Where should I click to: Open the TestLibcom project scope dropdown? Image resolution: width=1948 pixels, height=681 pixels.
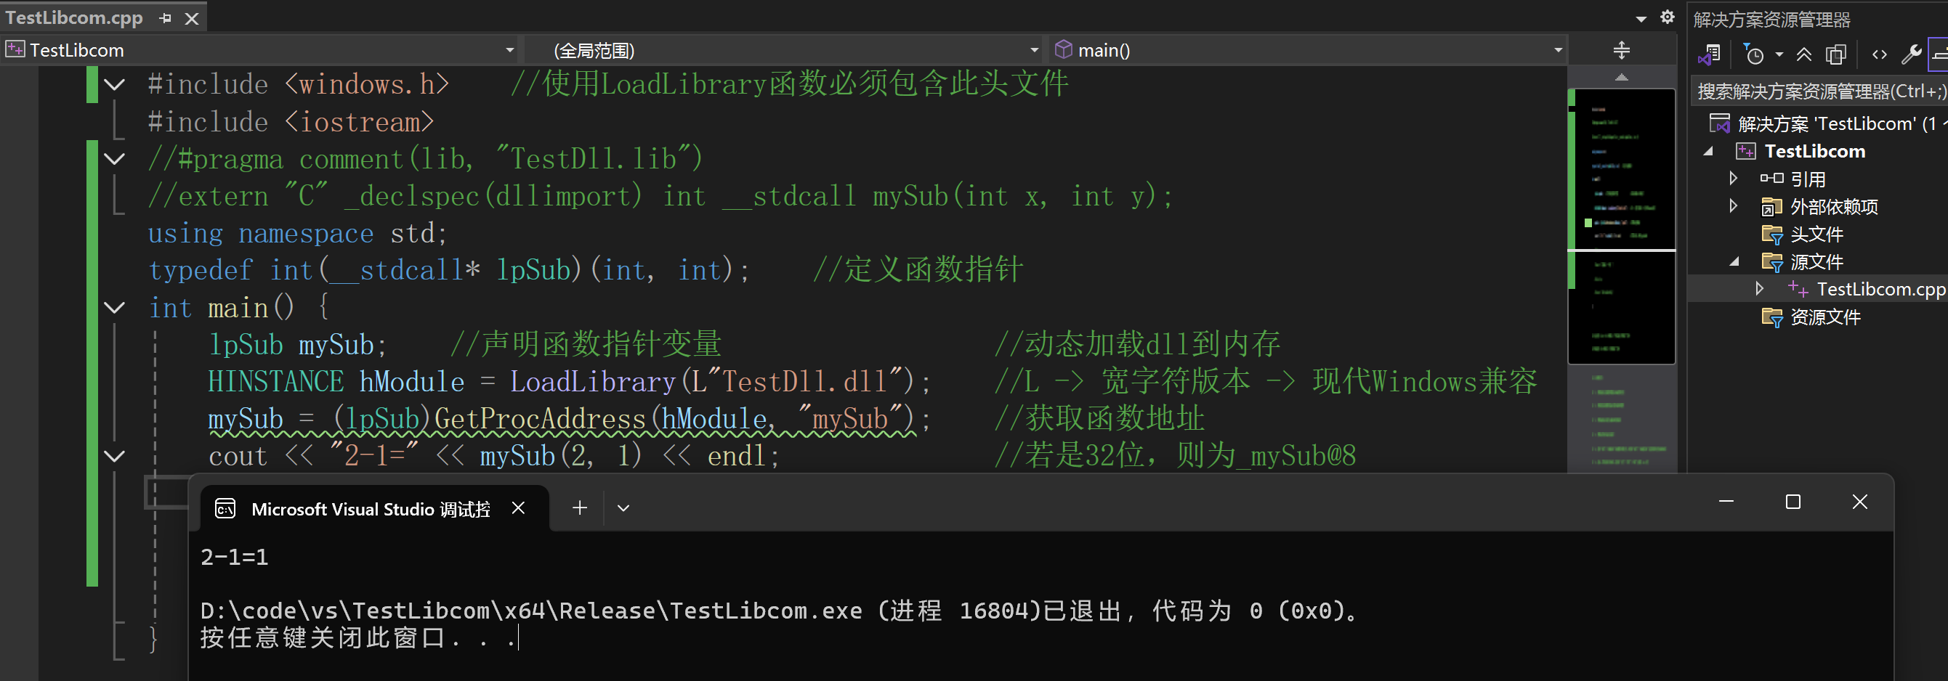pyautogui.click(x=509, y=51)
